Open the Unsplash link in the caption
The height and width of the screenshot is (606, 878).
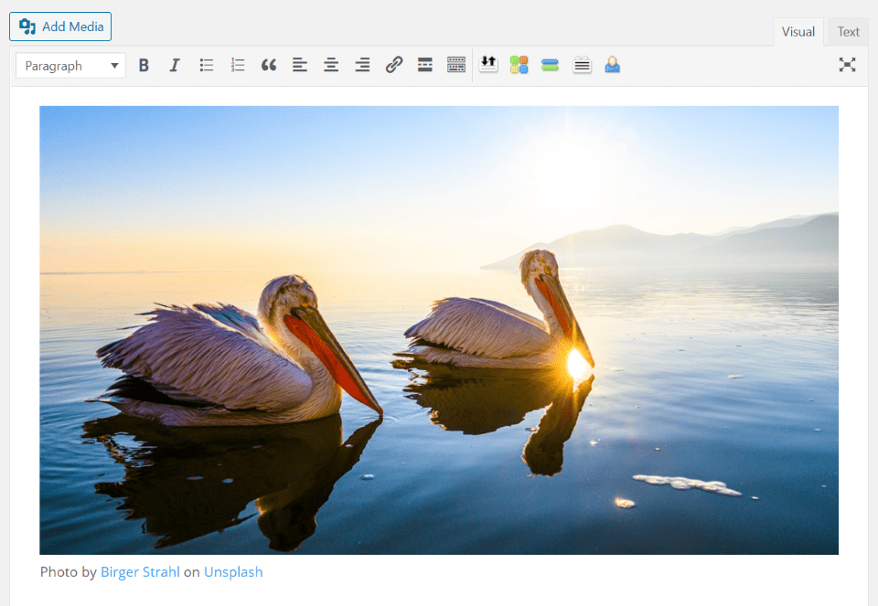[x=233, y=571]
